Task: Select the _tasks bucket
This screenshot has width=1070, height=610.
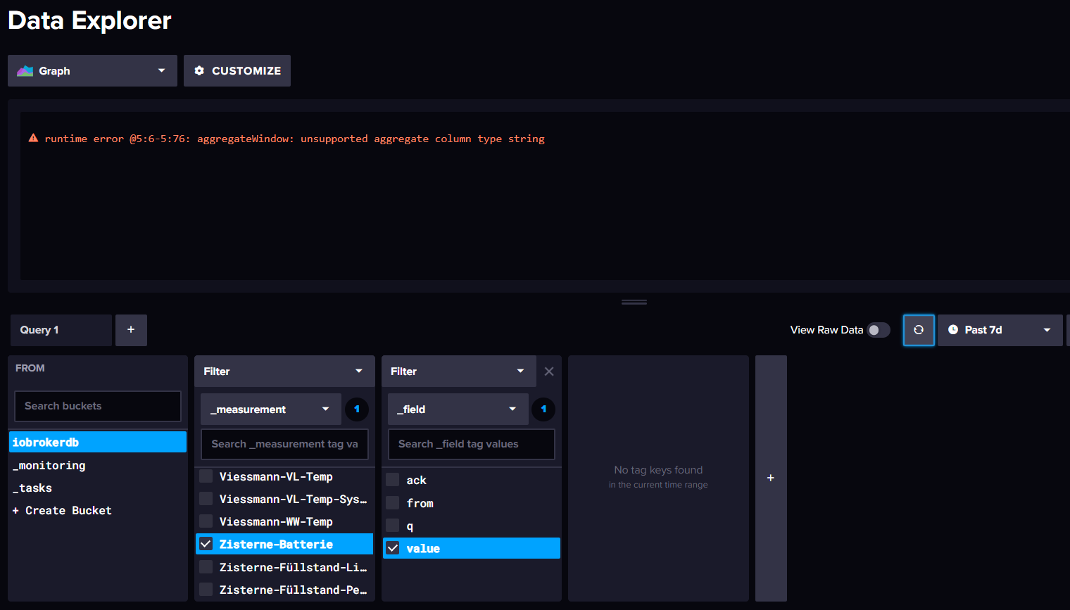Action: [x=98, y=488]
